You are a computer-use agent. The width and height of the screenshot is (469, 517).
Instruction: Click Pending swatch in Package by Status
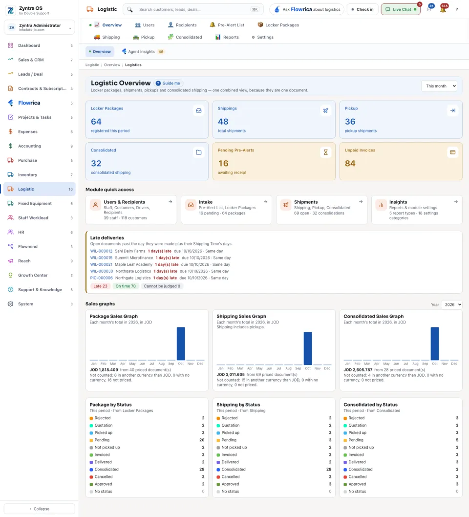point(91,440)
